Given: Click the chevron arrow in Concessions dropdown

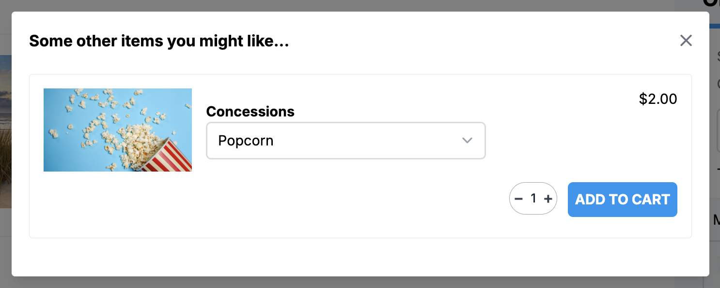Looking at the screenshot, I should (x=467, y=141).
